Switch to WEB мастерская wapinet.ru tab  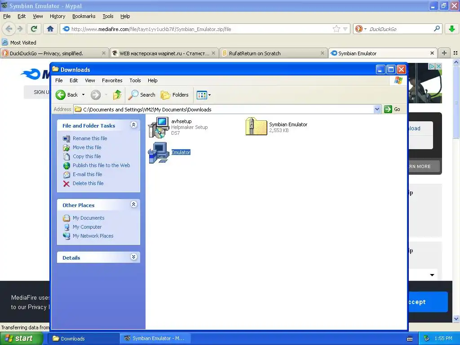[x=164, y=53]
